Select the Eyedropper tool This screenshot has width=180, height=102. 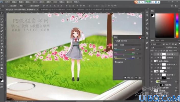(x=2, y=28)
